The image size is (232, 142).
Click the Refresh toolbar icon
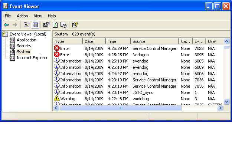[55, 25]
